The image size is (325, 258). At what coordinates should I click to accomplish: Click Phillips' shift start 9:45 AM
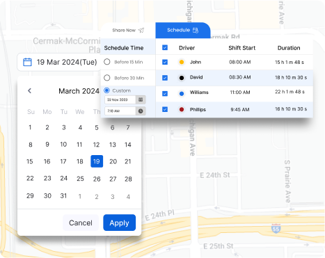(240, 109)
